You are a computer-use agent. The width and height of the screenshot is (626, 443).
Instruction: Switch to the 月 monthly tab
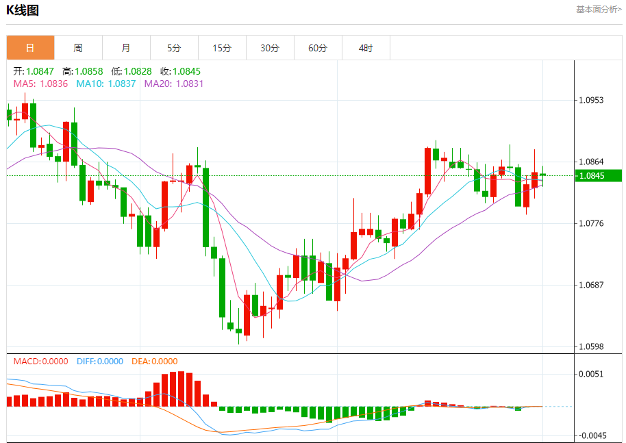click(126, 48)
